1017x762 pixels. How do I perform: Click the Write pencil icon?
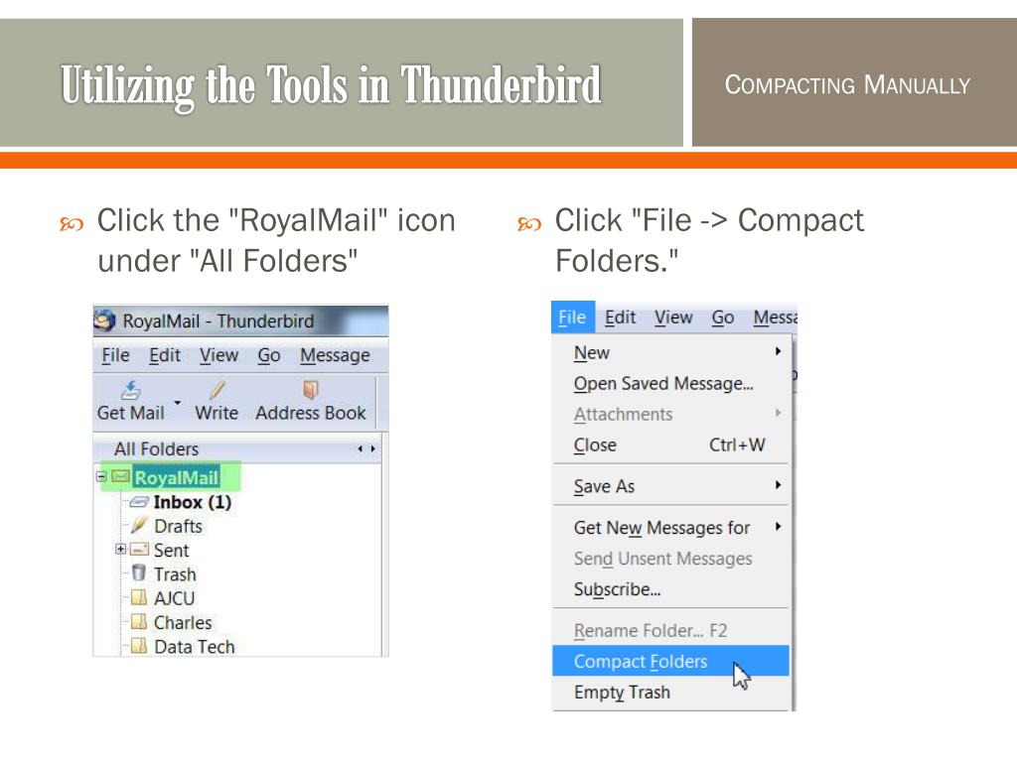218,389
